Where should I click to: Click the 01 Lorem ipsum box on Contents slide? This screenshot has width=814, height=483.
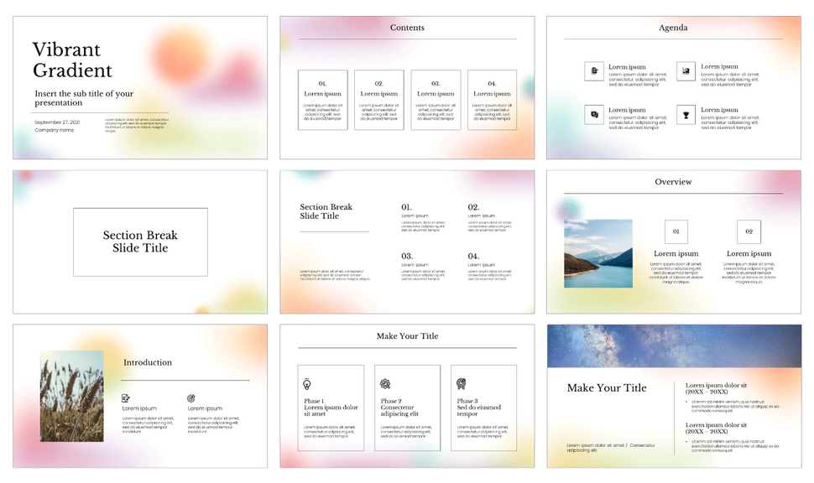pyautogui.click(x=322, y=101)
